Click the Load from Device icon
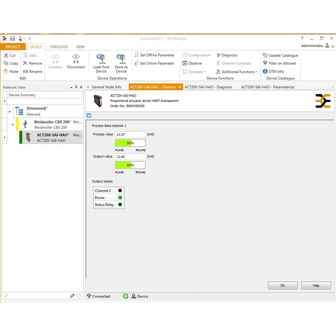The height and width of the screenshot is (336, 336). pyautogui.click(x=101, y=59)
